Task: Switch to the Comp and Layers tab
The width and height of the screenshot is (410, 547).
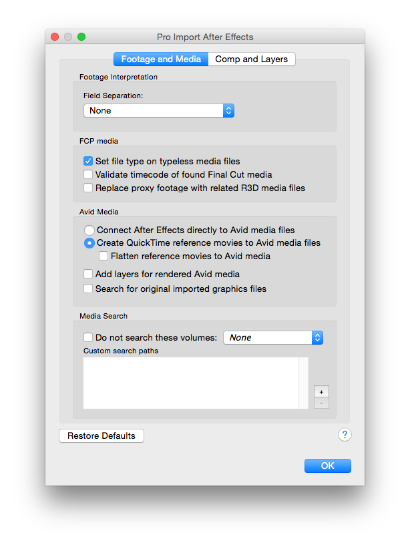Action: point(251,59)
